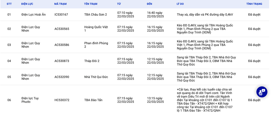Image resolution: width=271 pixels, height=115 pixels.
Task: Click the Tháp Đôi 2 station name
Action: tap(92, 61)
